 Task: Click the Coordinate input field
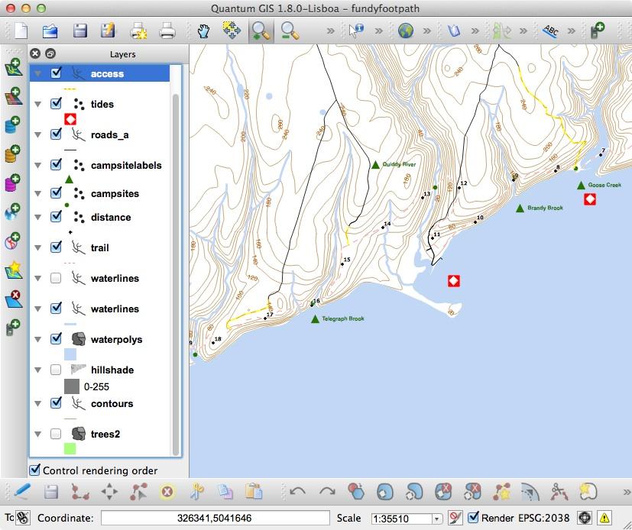[x=215, y=518]
